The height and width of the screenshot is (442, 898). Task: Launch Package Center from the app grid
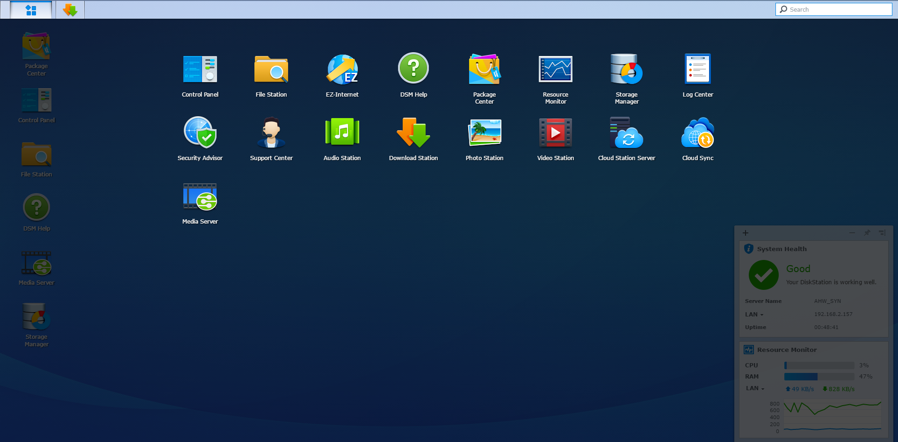485,78
